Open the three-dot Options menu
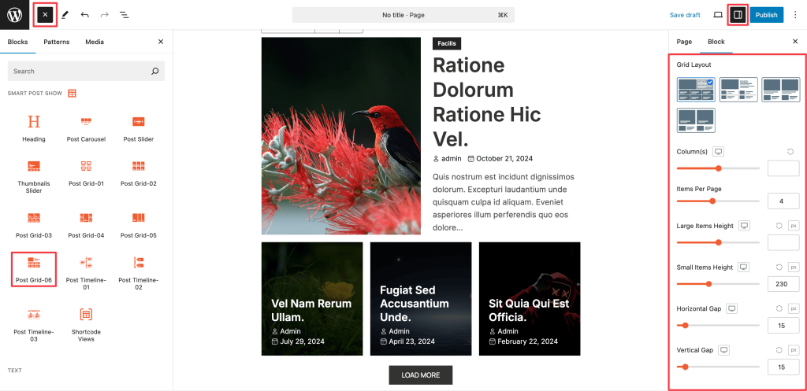Image resolution: width=807 pixels, height=391 pixels. pyautogui.click(x=795, y=15)
